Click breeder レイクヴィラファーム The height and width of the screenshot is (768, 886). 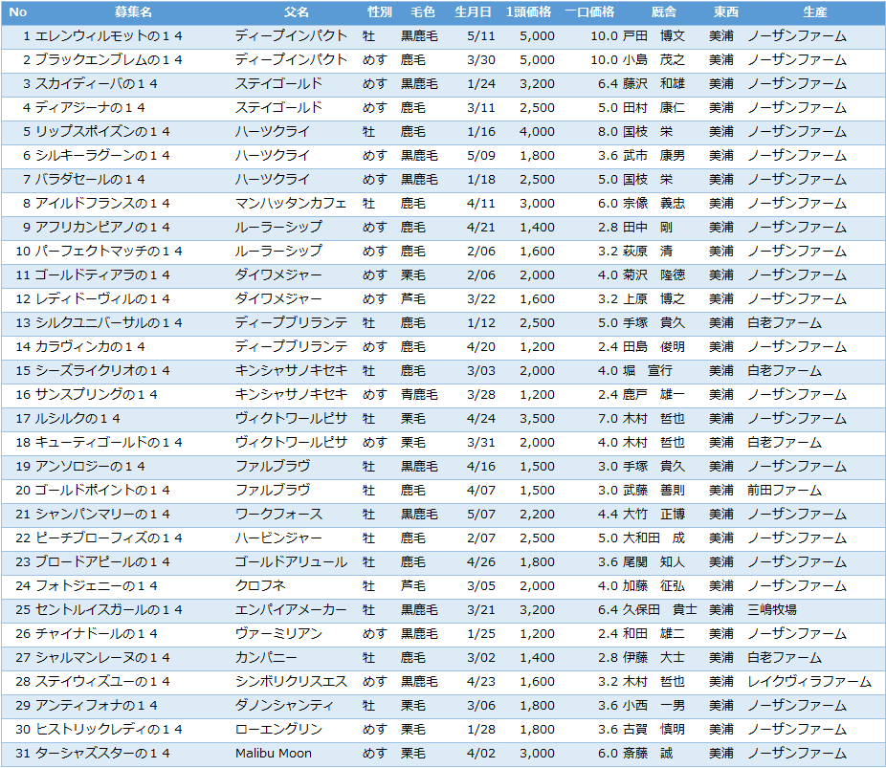pos(809,682)
